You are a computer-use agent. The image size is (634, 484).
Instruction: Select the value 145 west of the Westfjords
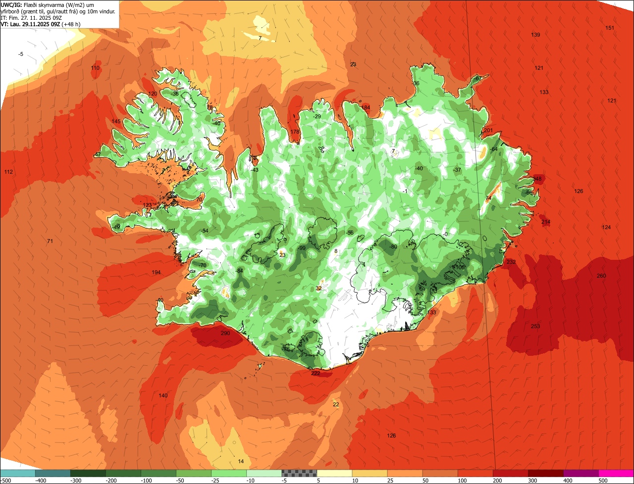(x=116, y=121)
